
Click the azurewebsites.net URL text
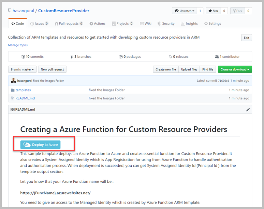tap(55, 193)
